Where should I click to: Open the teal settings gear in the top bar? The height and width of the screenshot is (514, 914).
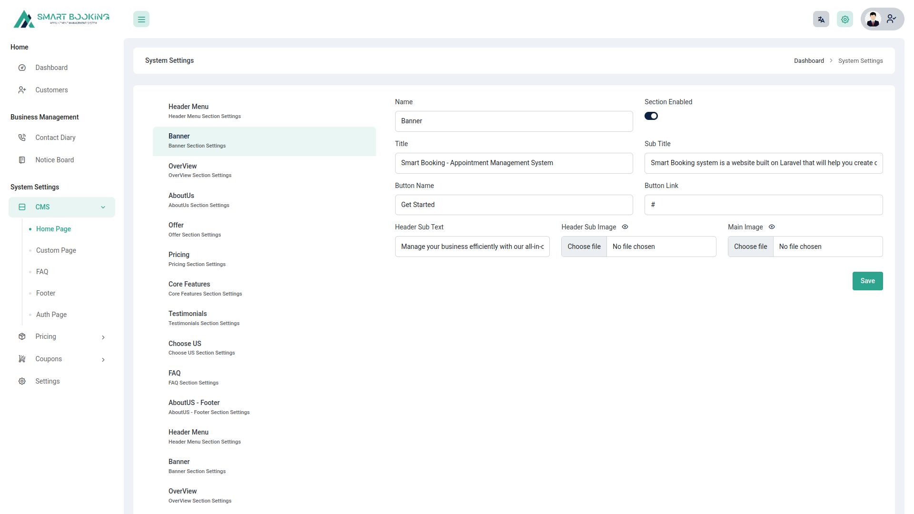point(844,19)
